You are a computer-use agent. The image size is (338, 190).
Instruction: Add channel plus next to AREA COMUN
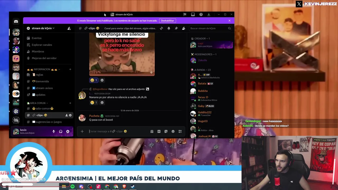pyautogui.click(x=70, y=103)
